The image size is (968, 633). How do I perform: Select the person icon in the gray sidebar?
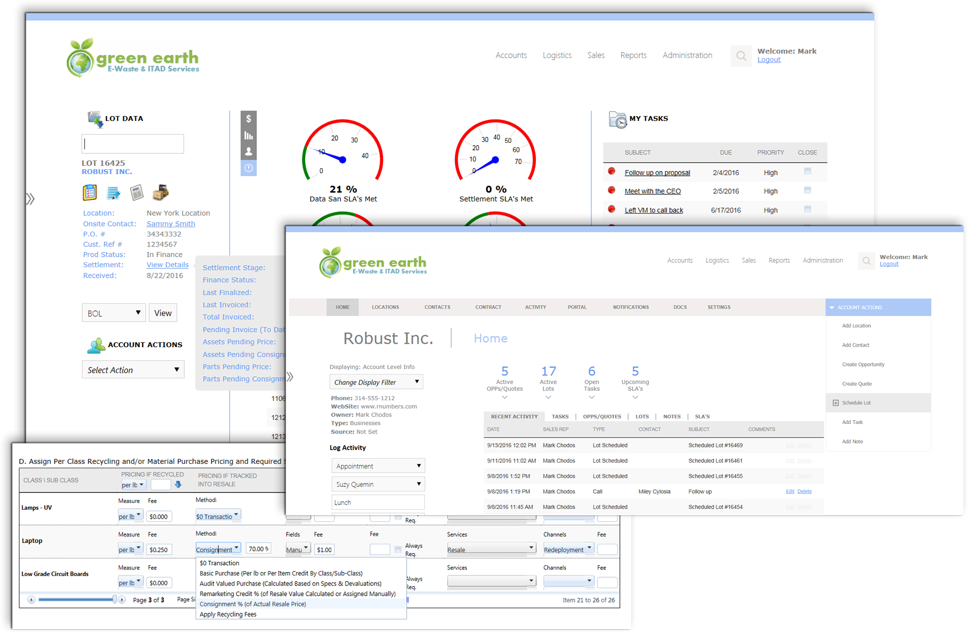pyautogui.click(x=248, y=152)
